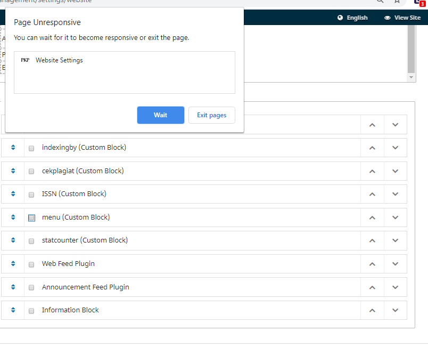
Task: Move Information Block down
Action: tap(395, 311)
